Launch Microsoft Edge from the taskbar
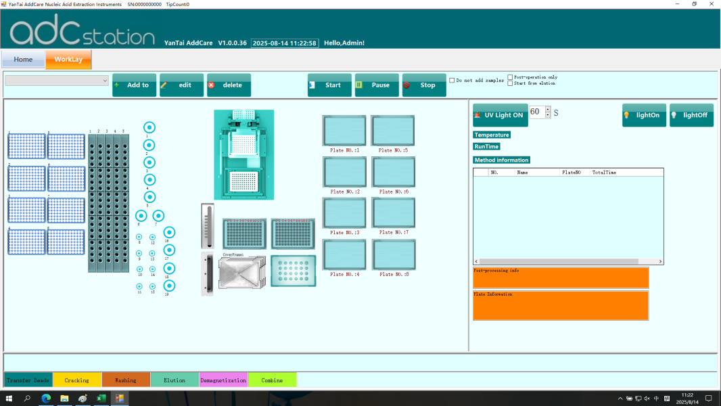The height and width of the screenshot is (406, 721). (x=45, y=398)
